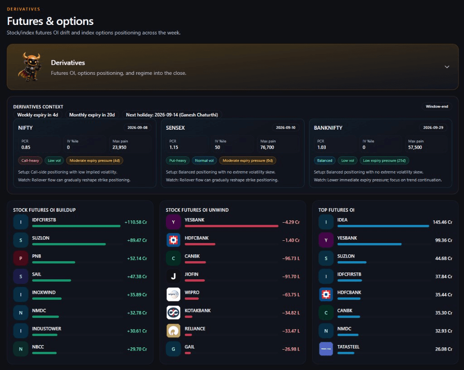Click the Next holiday Ganesh Chaturthi chip
This screenshot has width=464, height=370.
click(x=172, y=115)
